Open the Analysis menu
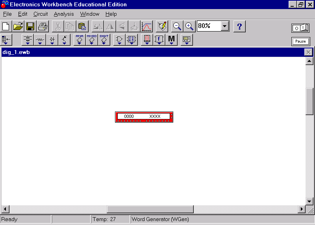 point(64,14)
